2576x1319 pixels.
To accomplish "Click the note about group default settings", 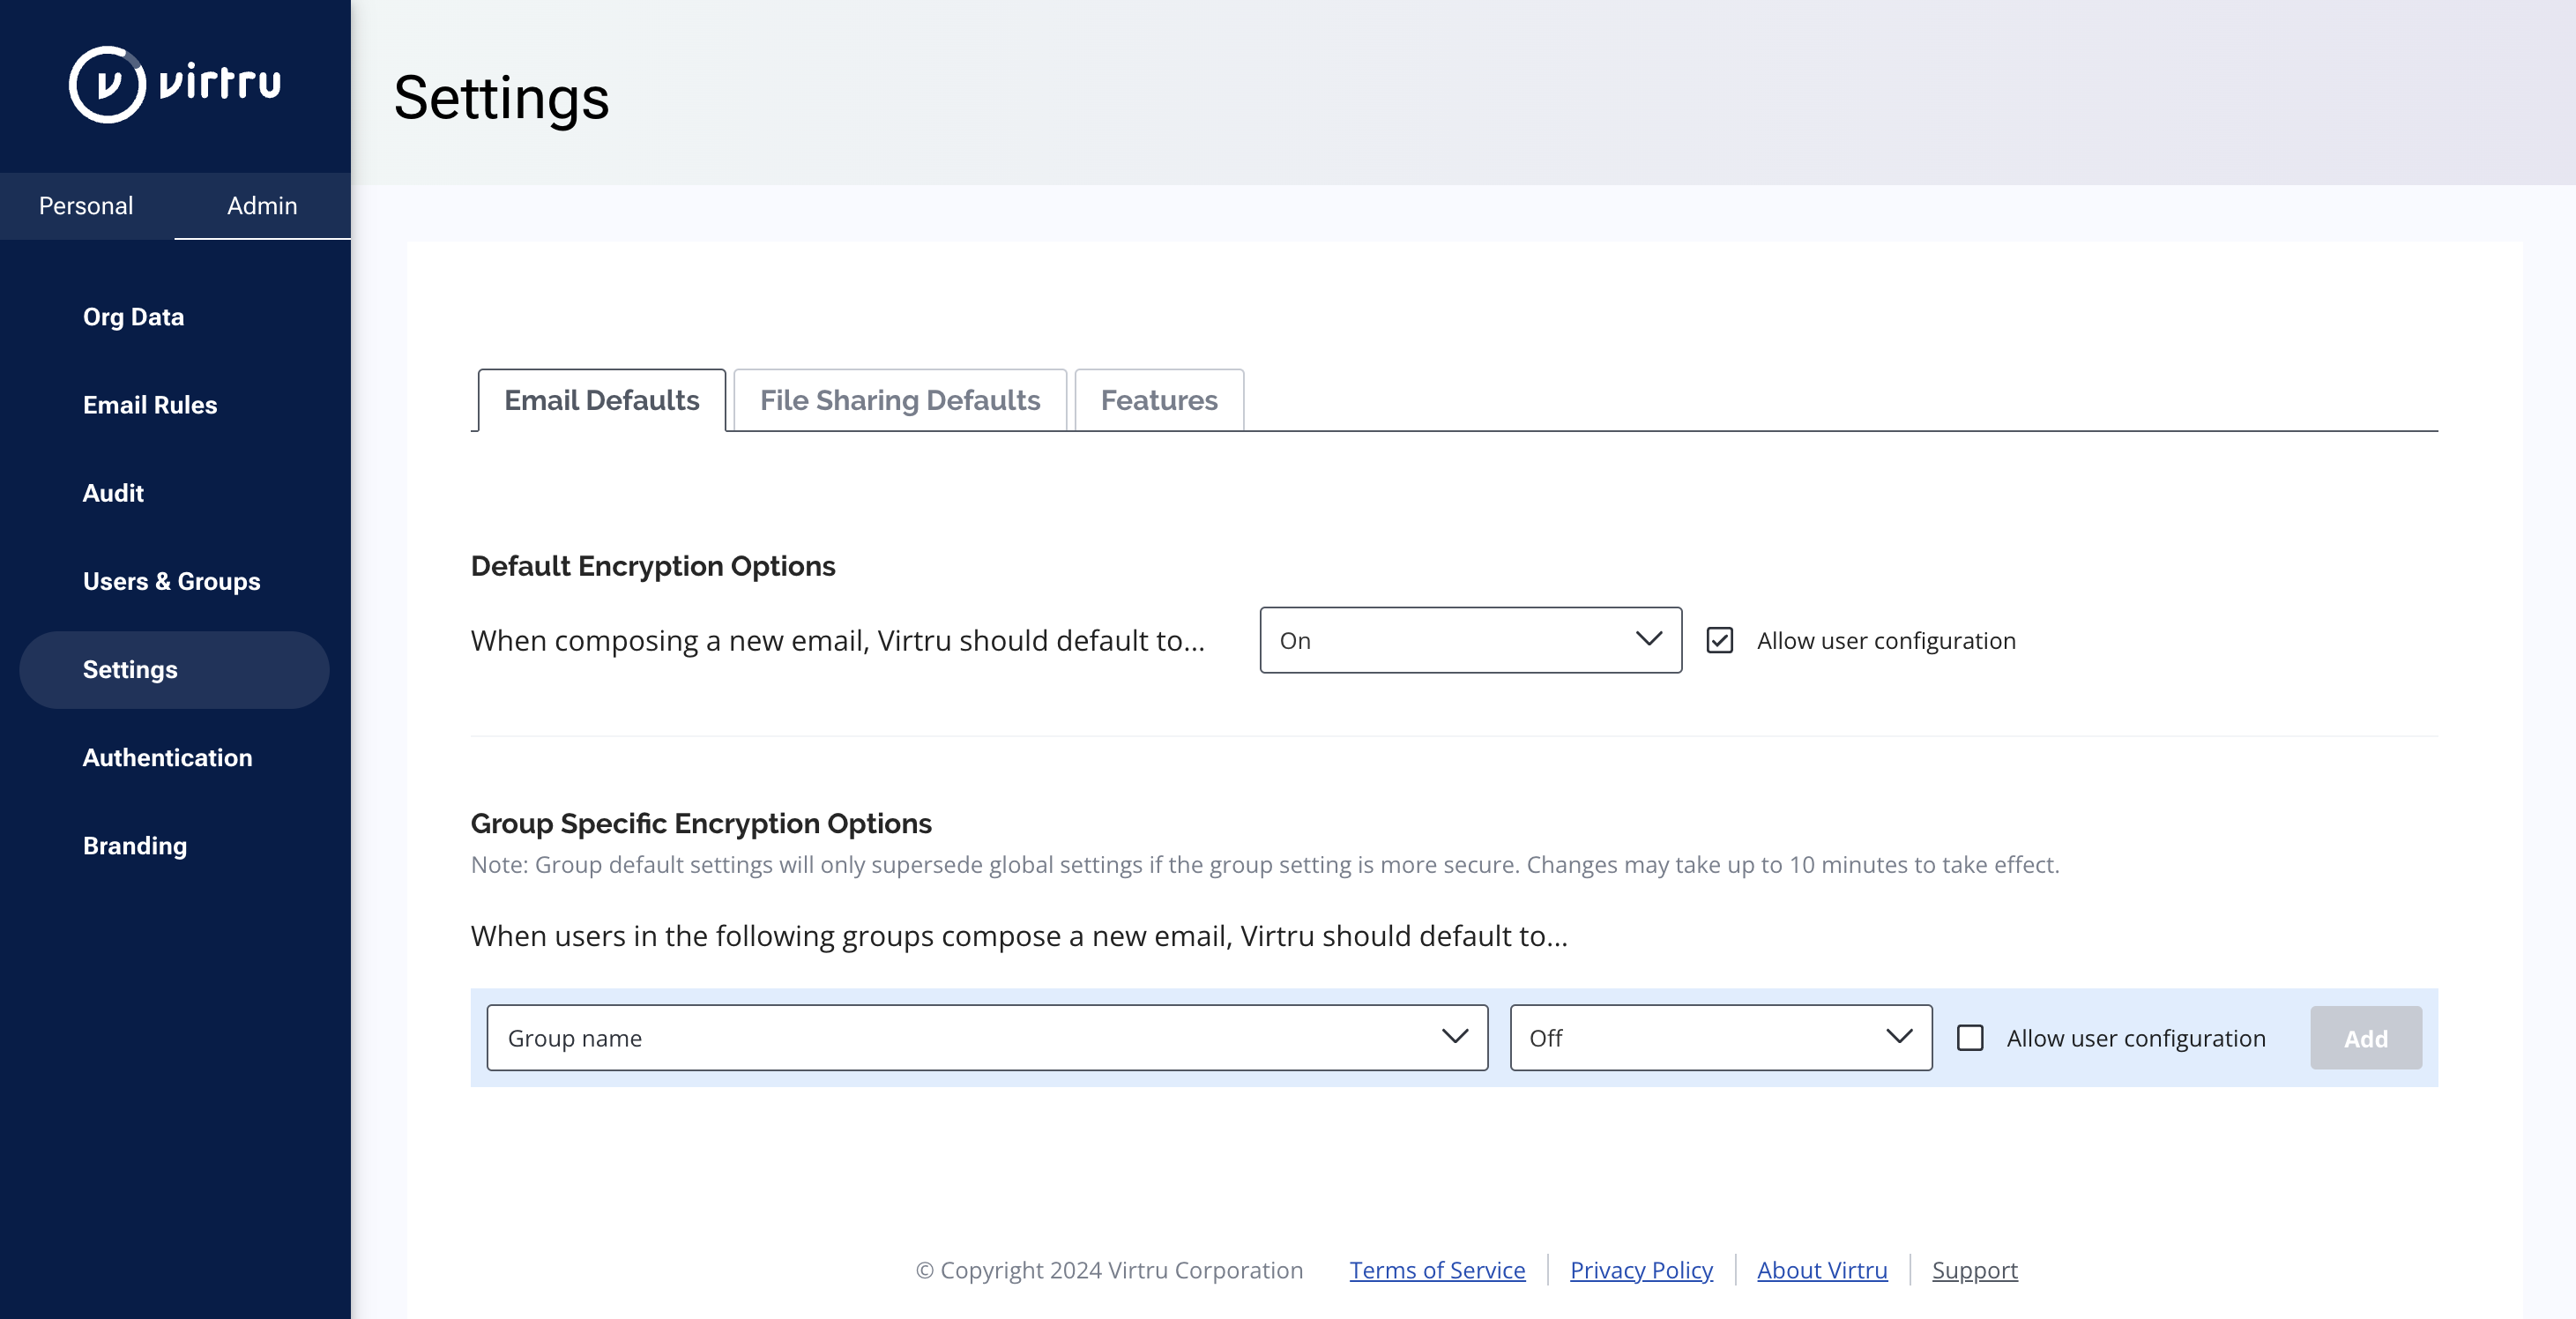I will [1265, 865].
